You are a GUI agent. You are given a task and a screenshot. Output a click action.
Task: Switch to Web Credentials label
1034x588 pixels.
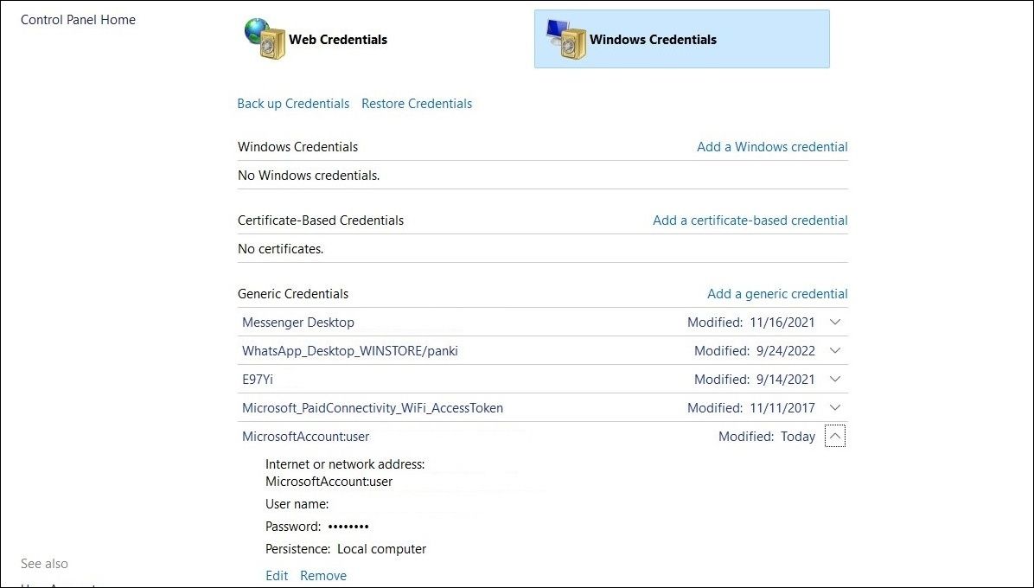(x=338, y=40)
